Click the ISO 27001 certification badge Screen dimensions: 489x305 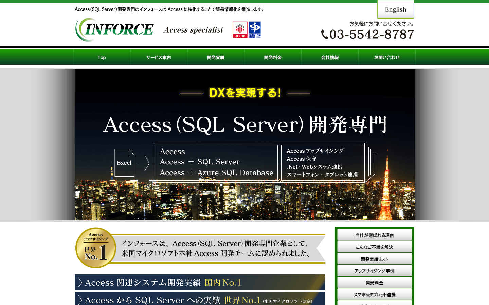(240, 29)
